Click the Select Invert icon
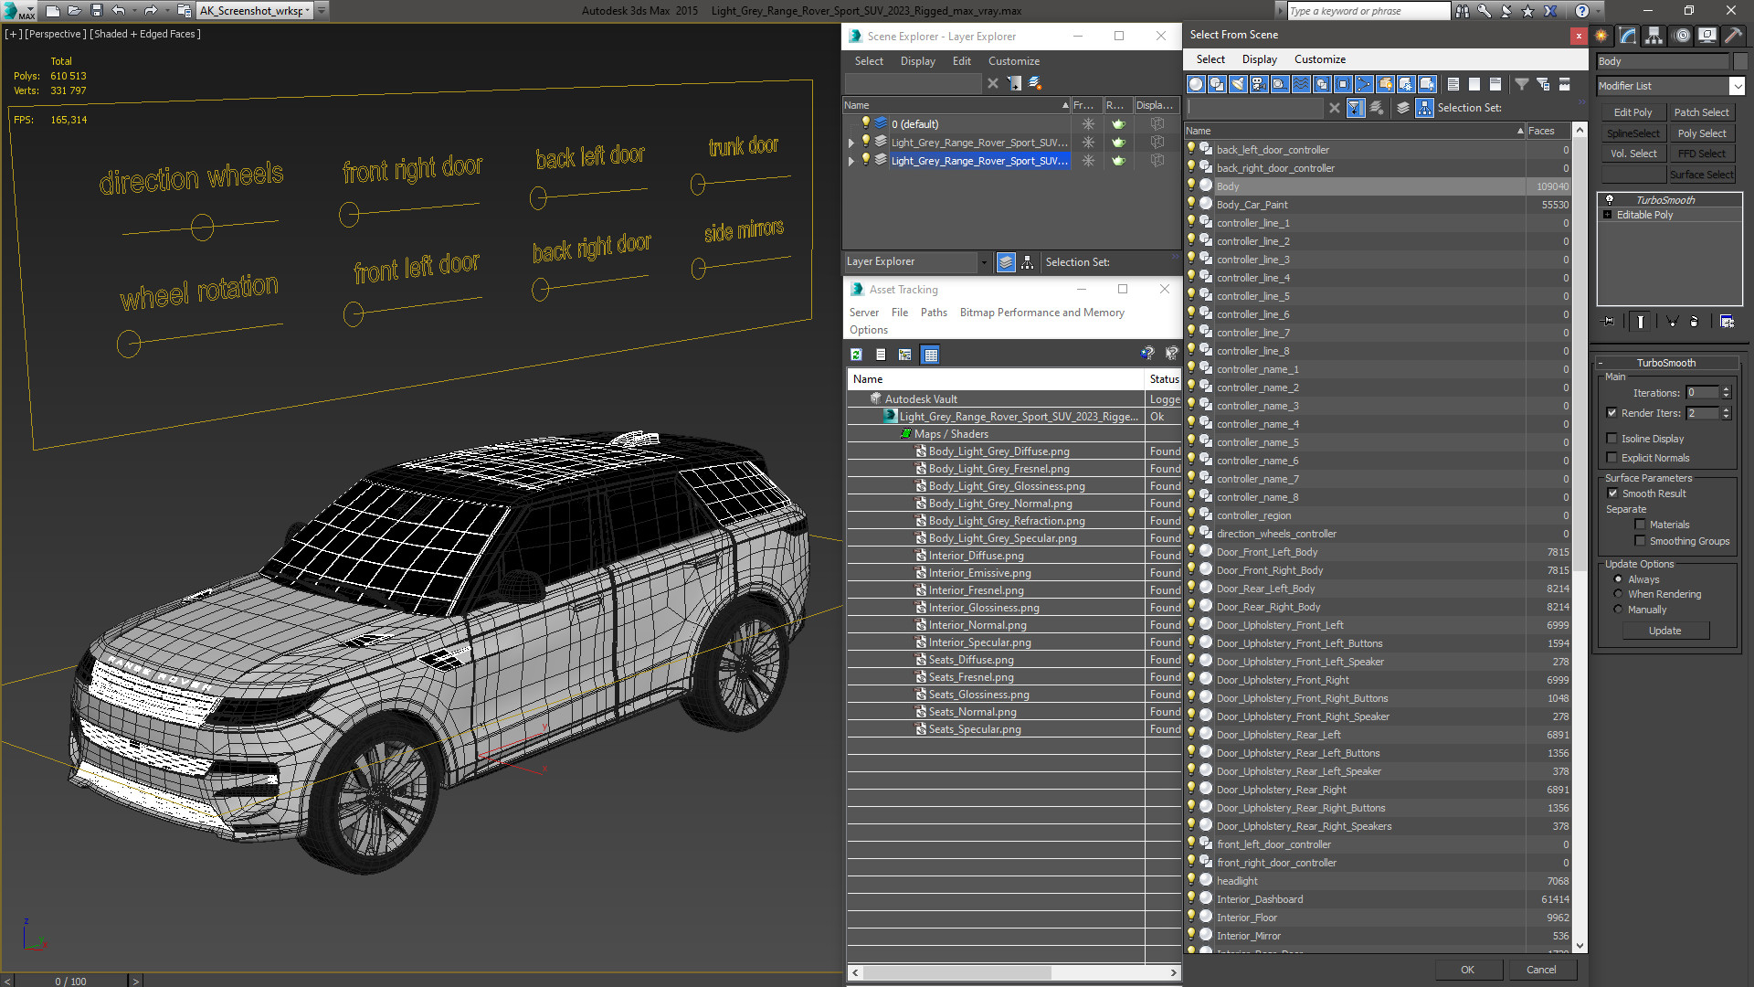This screenshot has height=987, width=1754. (1495, 84)
